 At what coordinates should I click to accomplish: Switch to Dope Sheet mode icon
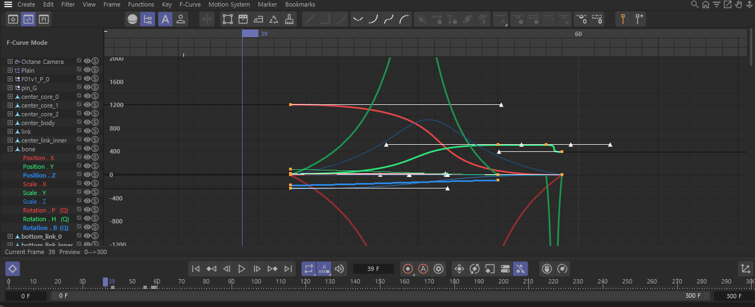(x=14, y=20)
